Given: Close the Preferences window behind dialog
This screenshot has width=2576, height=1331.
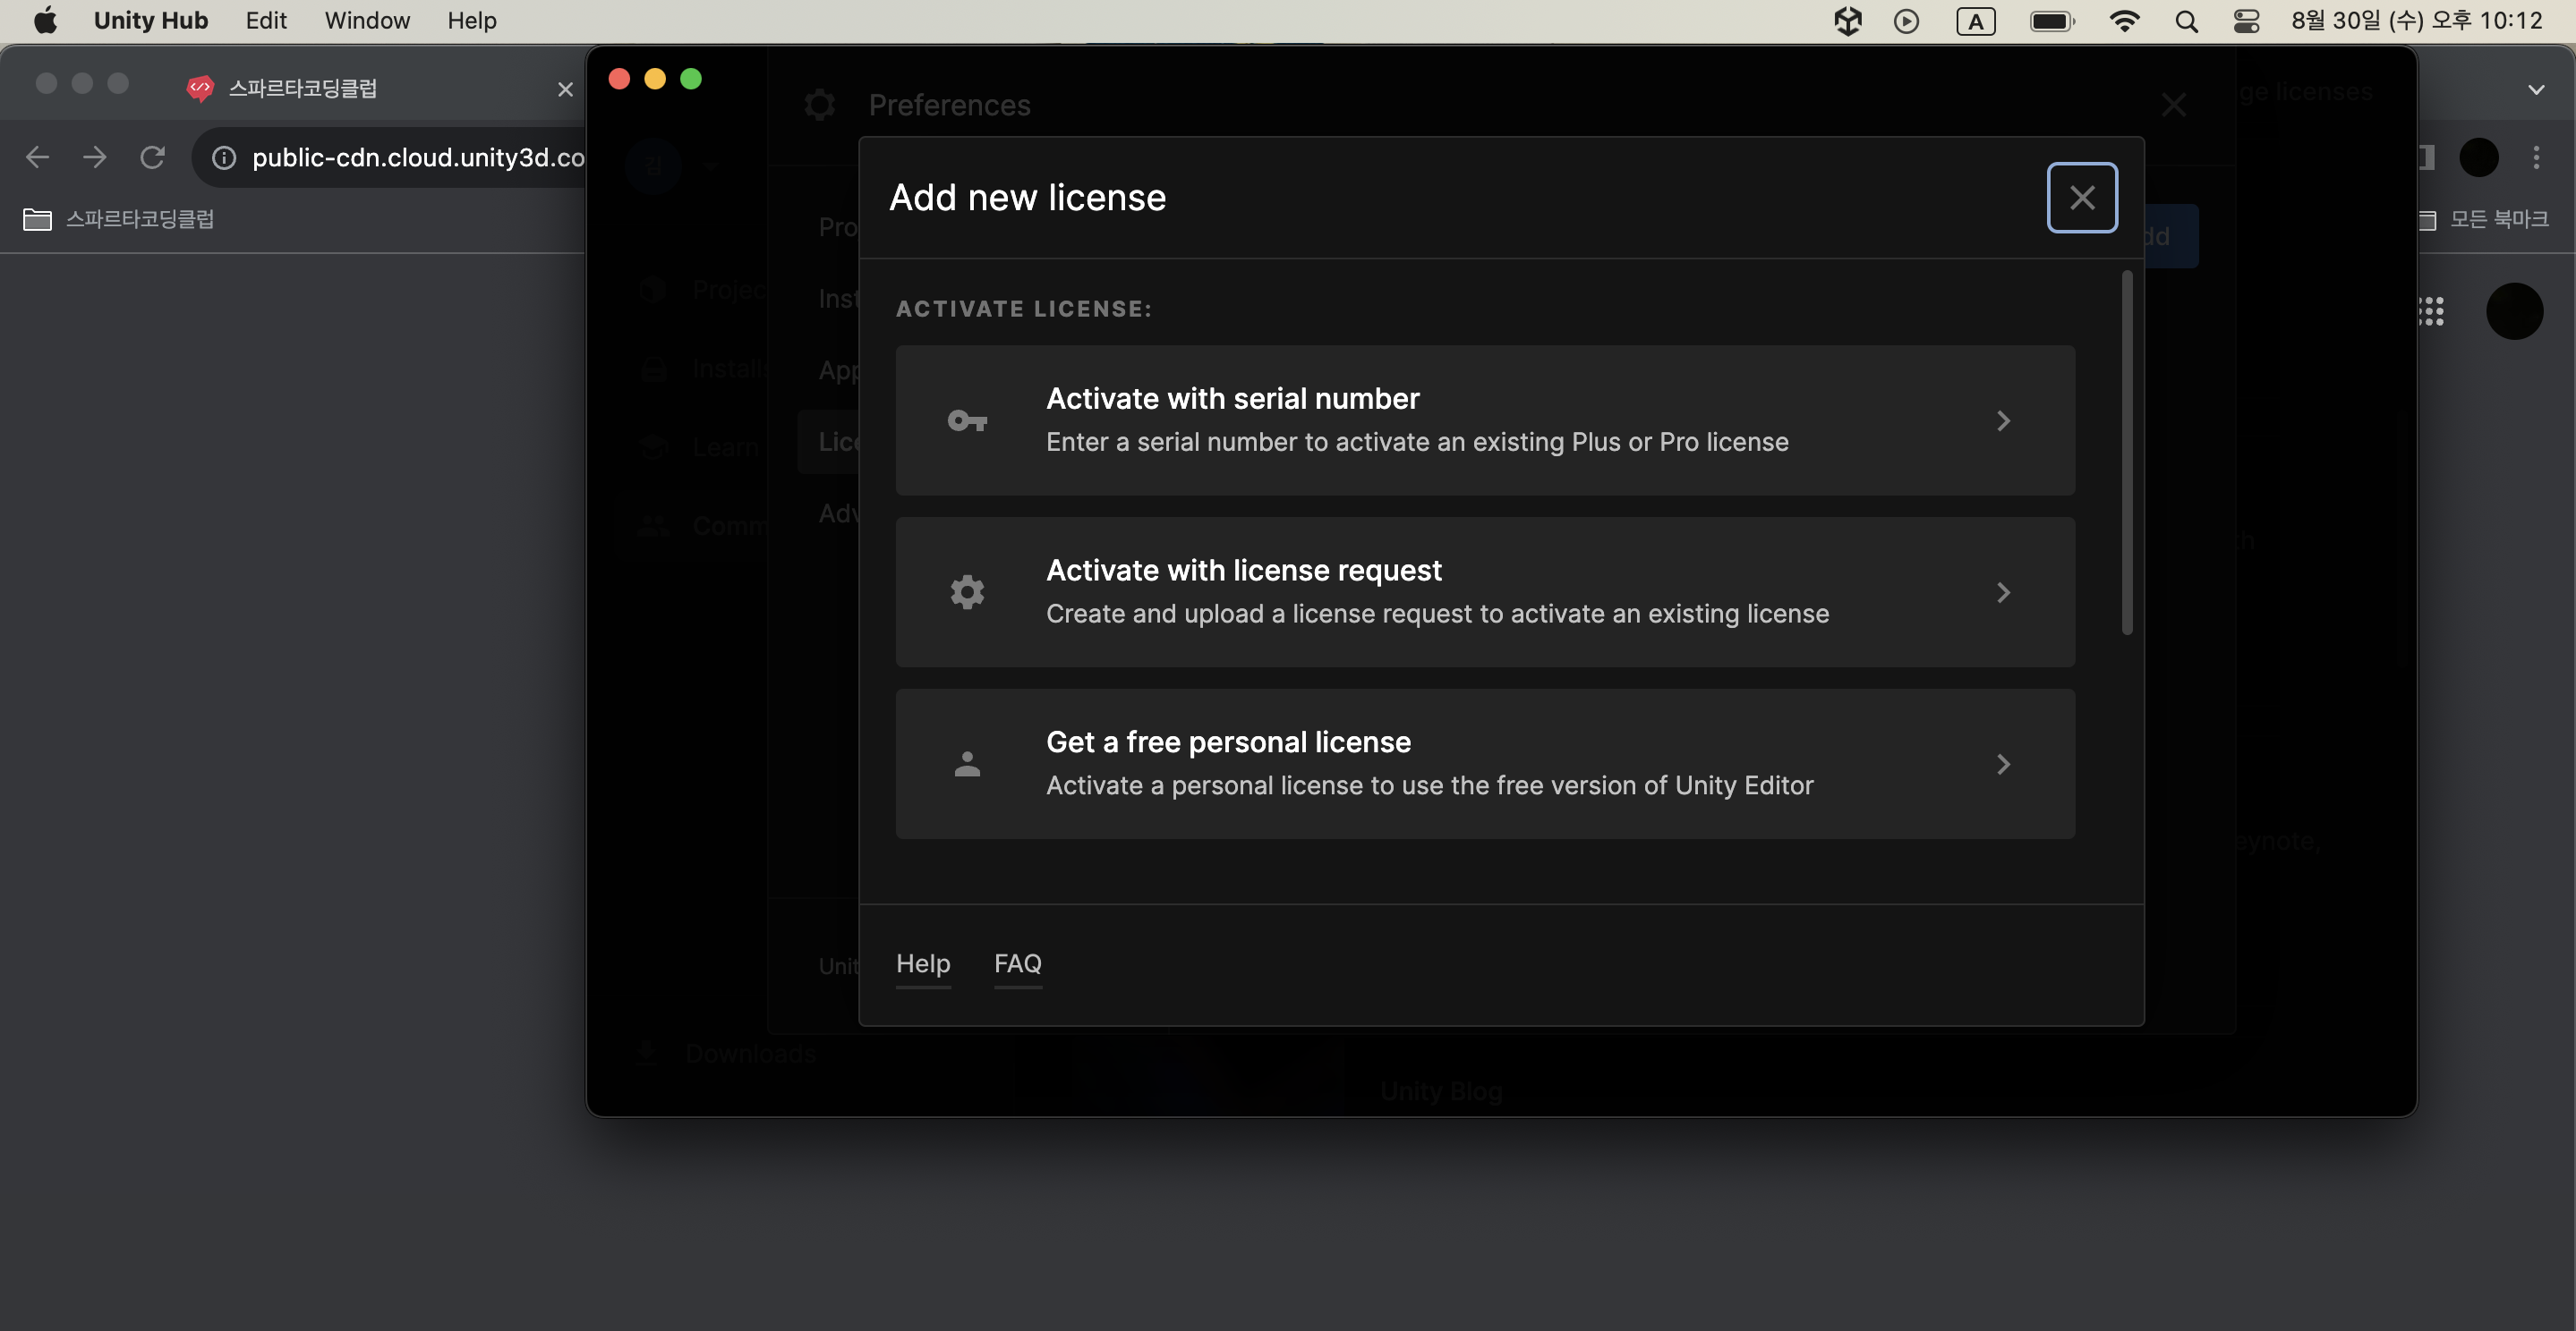Looking at the screenshot, I should [2173, 104].
